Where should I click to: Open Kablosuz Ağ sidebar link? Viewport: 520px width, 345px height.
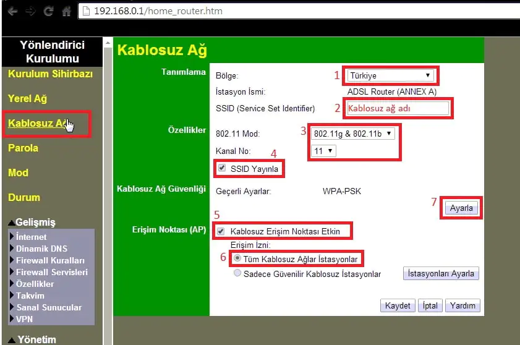click(x=38, y=123)
